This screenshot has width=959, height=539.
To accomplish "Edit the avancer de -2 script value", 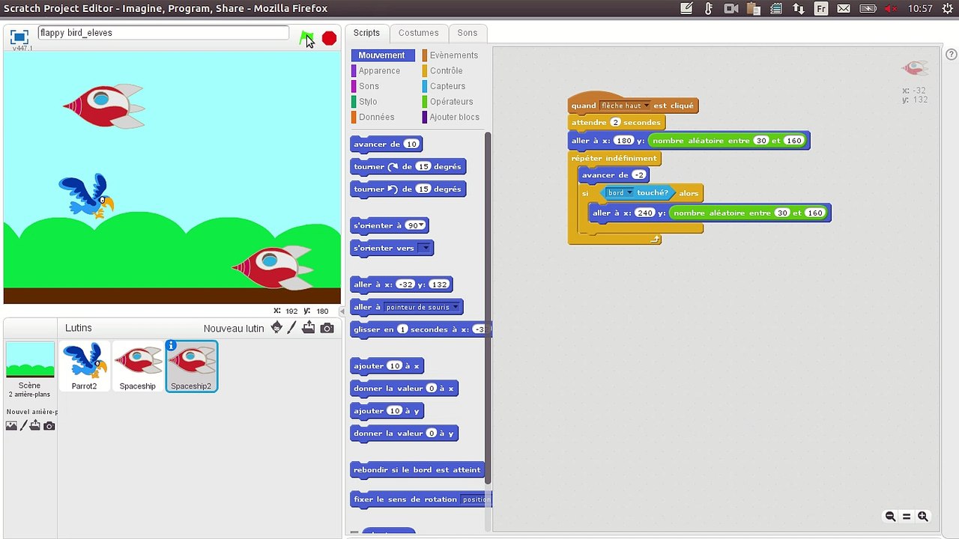I will [638, 175].
